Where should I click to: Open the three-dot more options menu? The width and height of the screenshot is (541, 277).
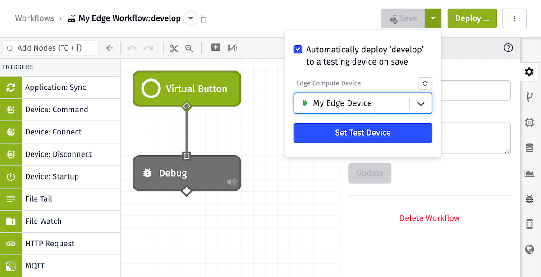[x=514, y=18]
